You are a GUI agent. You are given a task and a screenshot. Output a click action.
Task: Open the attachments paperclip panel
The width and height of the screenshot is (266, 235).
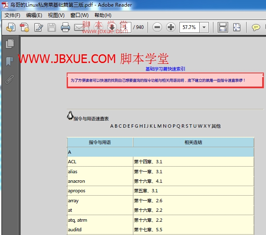coord(10,79)
